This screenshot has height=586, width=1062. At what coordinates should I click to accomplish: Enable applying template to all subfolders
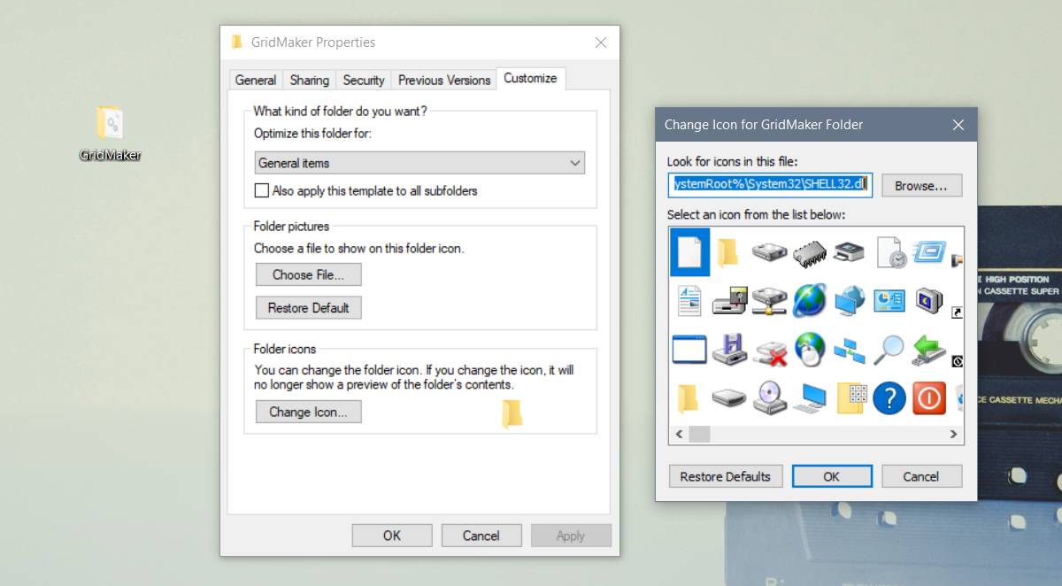(262, 190)
